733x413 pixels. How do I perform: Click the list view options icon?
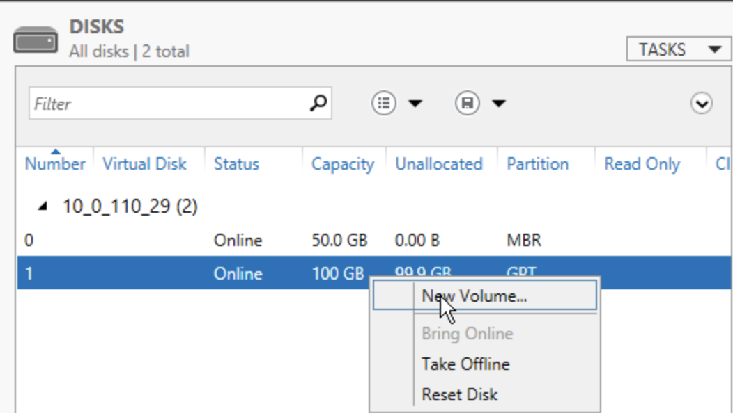pos(383,104)
